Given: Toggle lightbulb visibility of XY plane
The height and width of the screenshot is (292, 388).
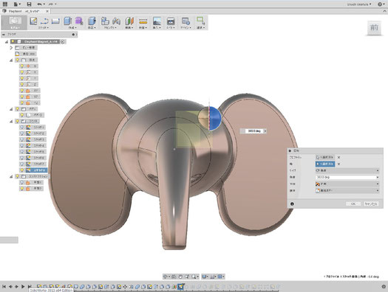Looking at the screenshot, I should click(21, 91).
